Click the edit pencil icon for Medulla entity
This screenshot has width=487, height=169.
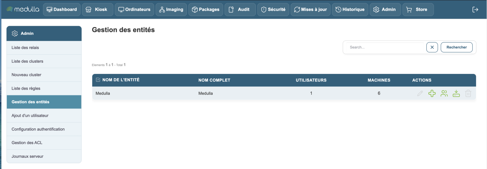coord(420,93)
